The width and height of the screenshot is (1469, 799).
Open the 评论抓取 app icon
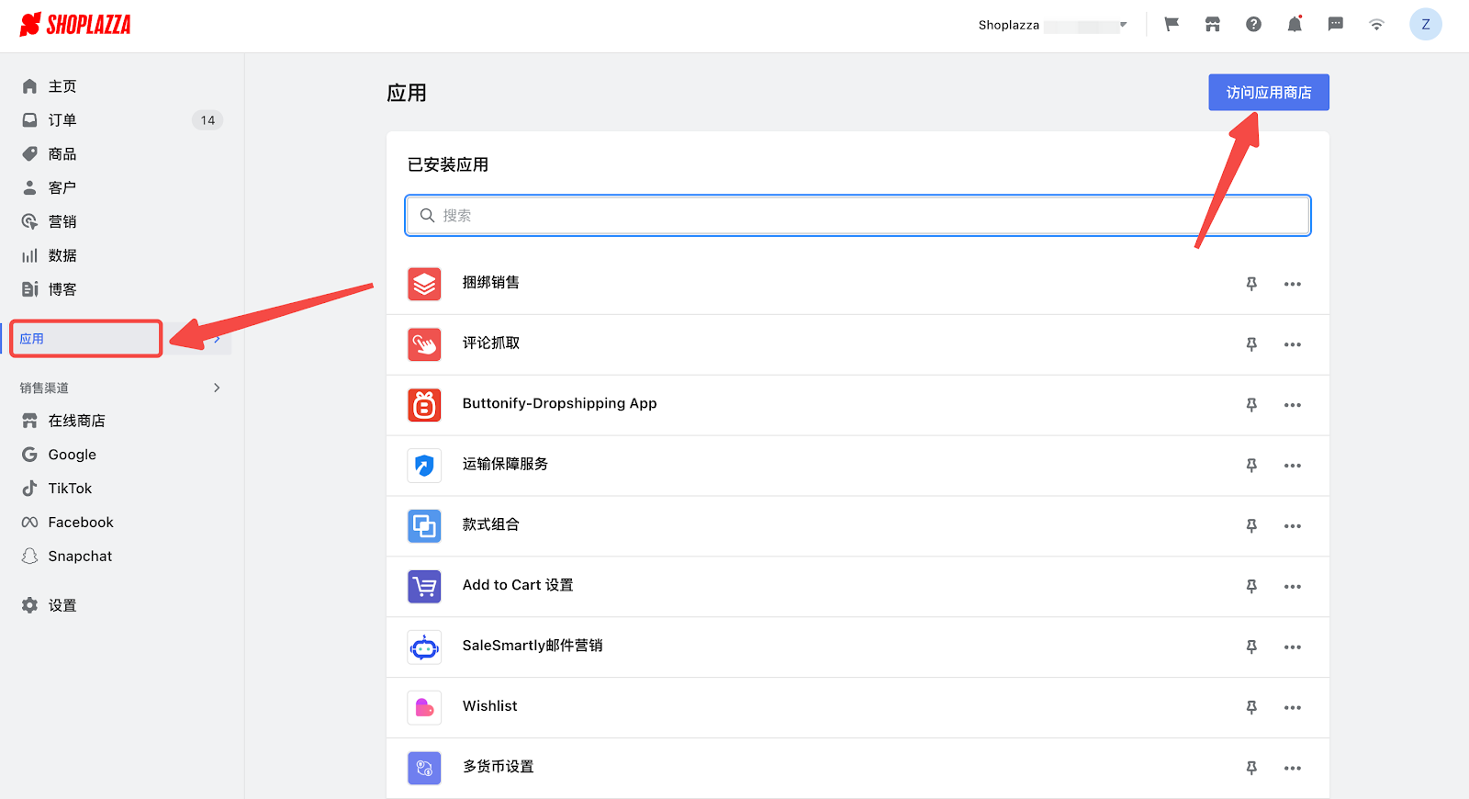(x=424, y=344)
